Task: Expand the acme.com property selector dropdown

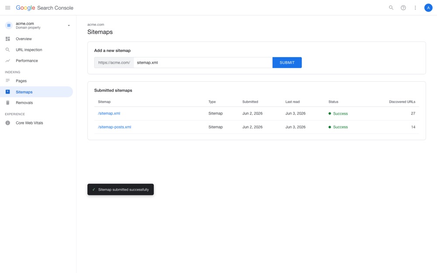Action: [69, 26]
